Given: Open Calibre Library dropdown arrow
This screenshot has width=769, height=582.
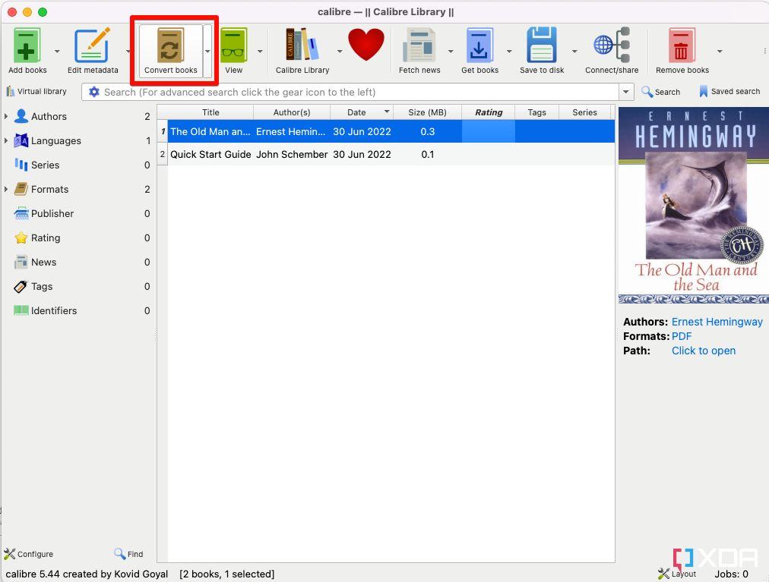Looking at the screenshot, I should (x=340, y=52).
